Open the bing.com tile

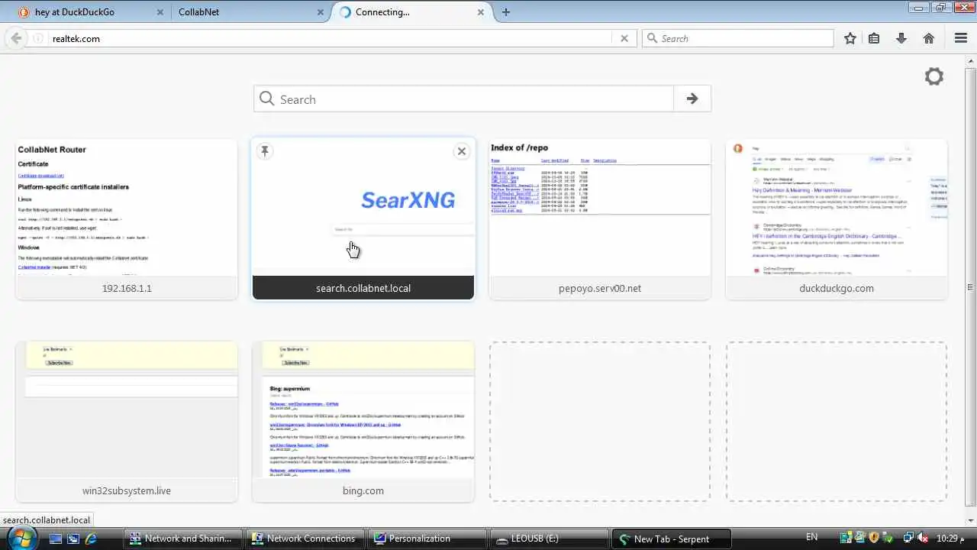click(x=363, y=422)
